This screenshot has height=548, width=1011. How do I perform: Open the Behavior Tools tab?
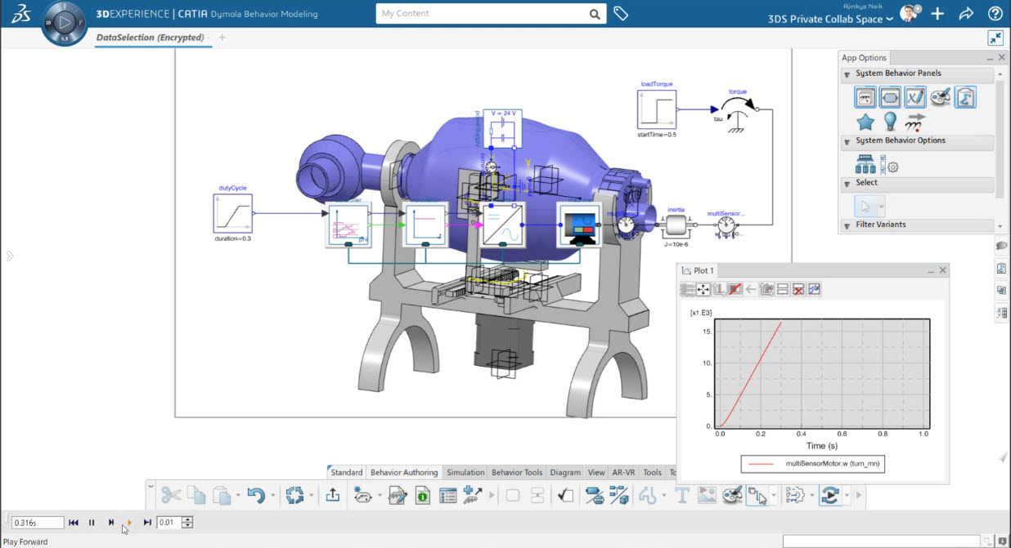pos(516,472)
